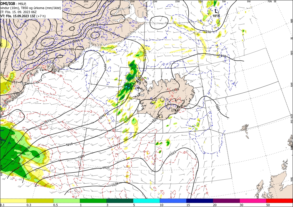Click the yellow 0.1 precipitation legend swatch
Image resolution: width=293 pixels, height=207 pixels.
[x=13, y=201]
